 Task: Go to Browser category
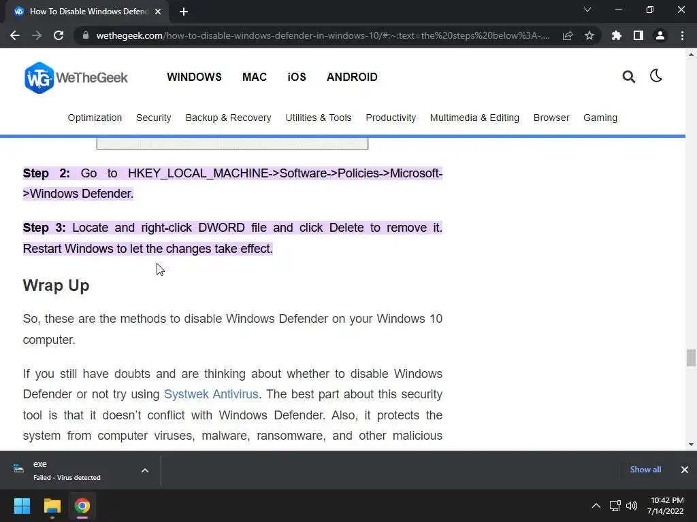[x=551, y=118]
